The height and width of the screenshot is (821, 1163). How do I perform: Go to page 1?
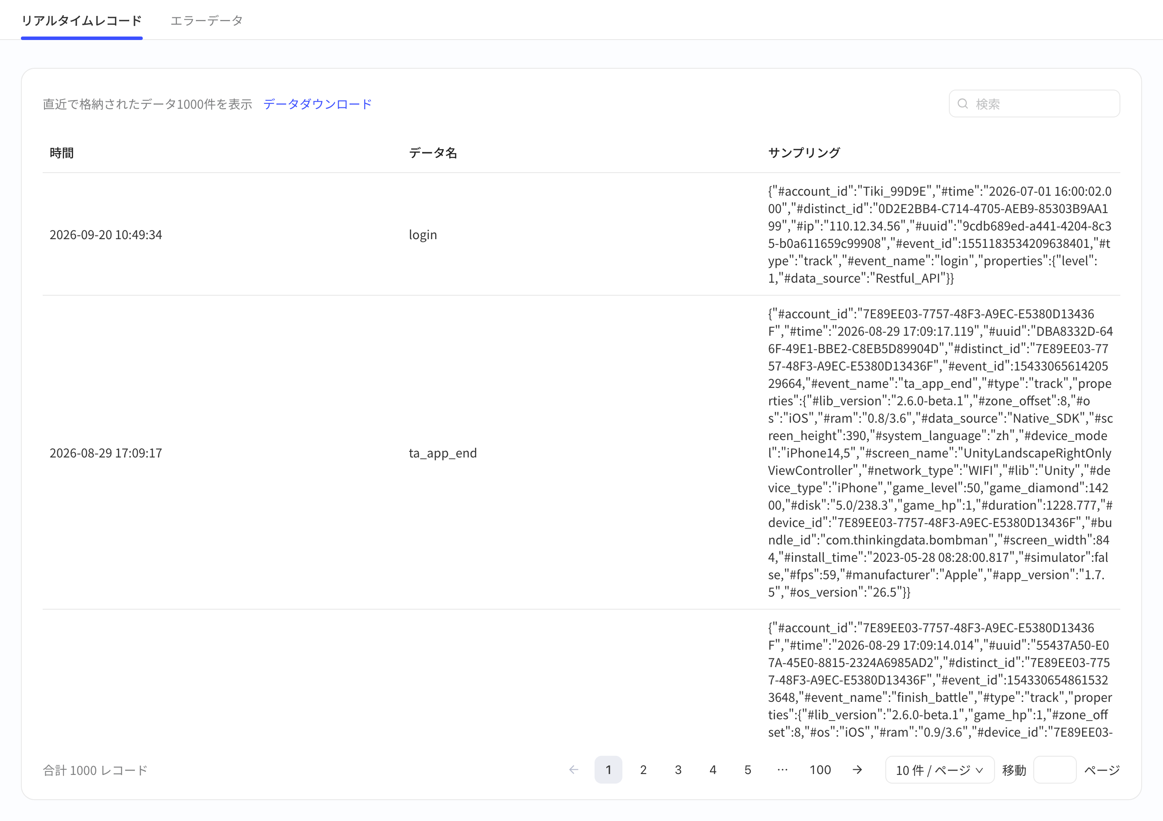608,770
